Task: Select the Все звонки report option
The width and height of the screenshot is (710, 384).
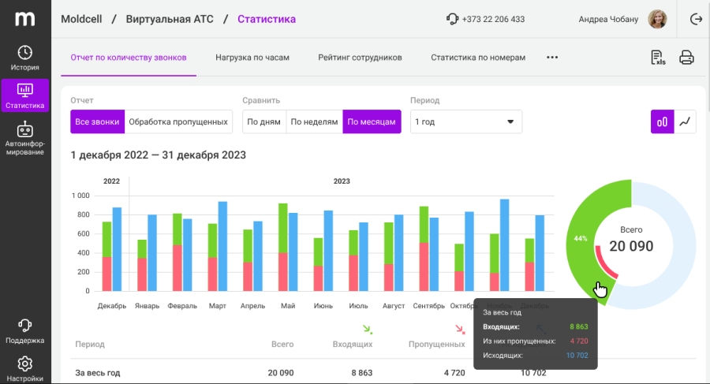Action: 97,122
